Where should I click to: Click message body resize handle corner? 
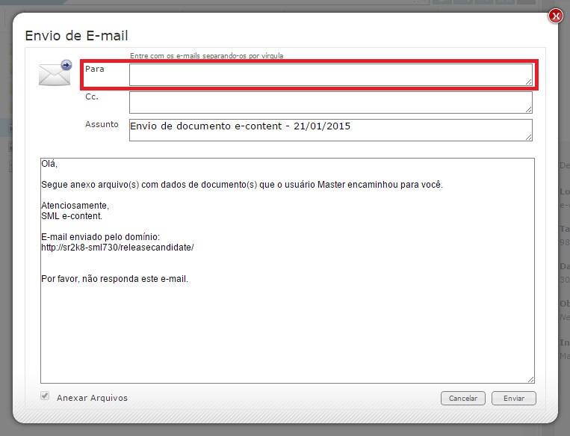point(531,379)
